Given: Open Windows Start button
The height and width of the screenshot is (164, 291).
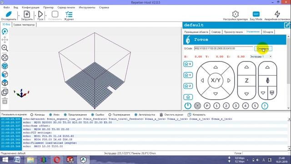Looking at the screenshot, I should [5, 160].
